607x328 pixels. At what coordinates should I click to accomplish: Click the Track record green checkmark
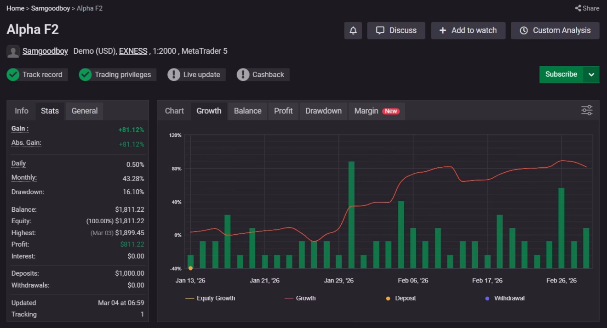point(13,74)
